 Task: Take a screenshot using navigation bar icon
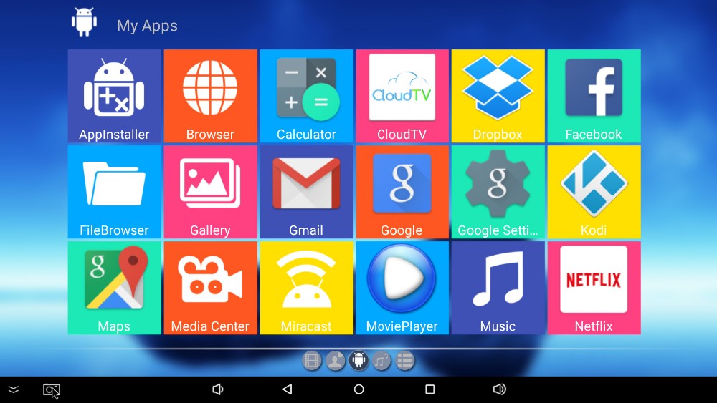click(x=51, y=389)
